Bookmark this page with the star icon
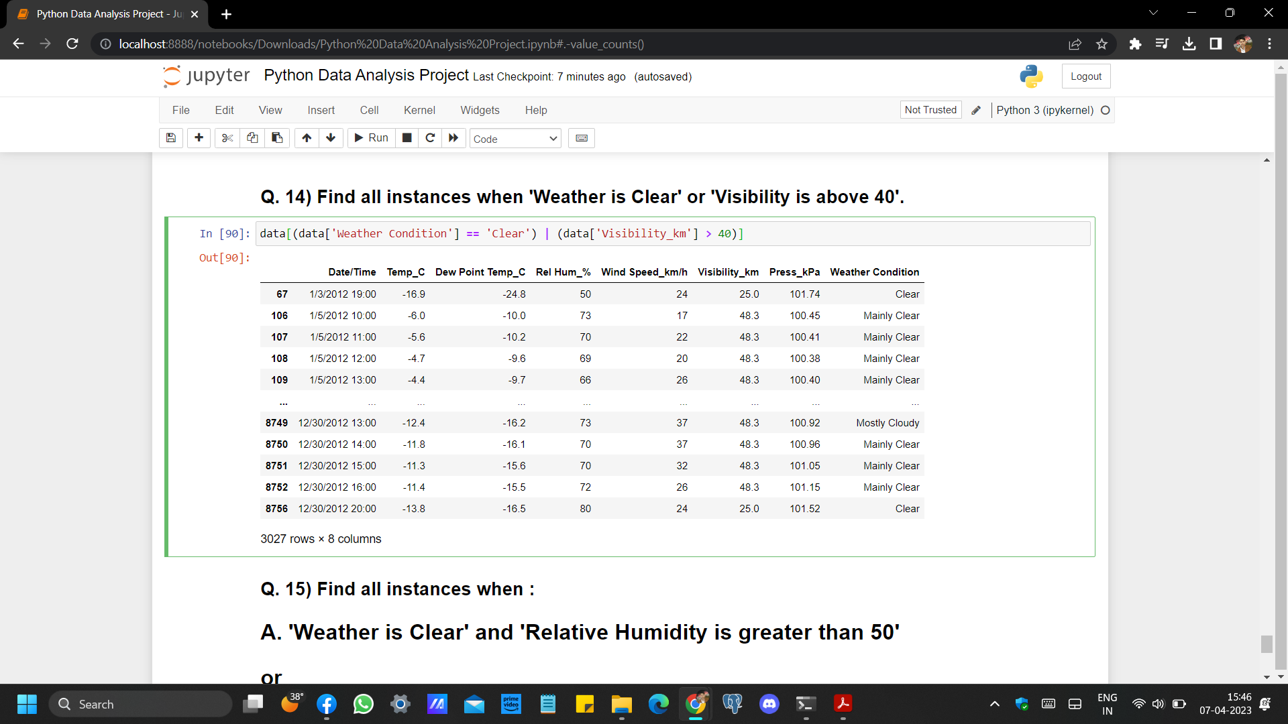This screenshot has width=1288, height=724. tap(1102, 44)
